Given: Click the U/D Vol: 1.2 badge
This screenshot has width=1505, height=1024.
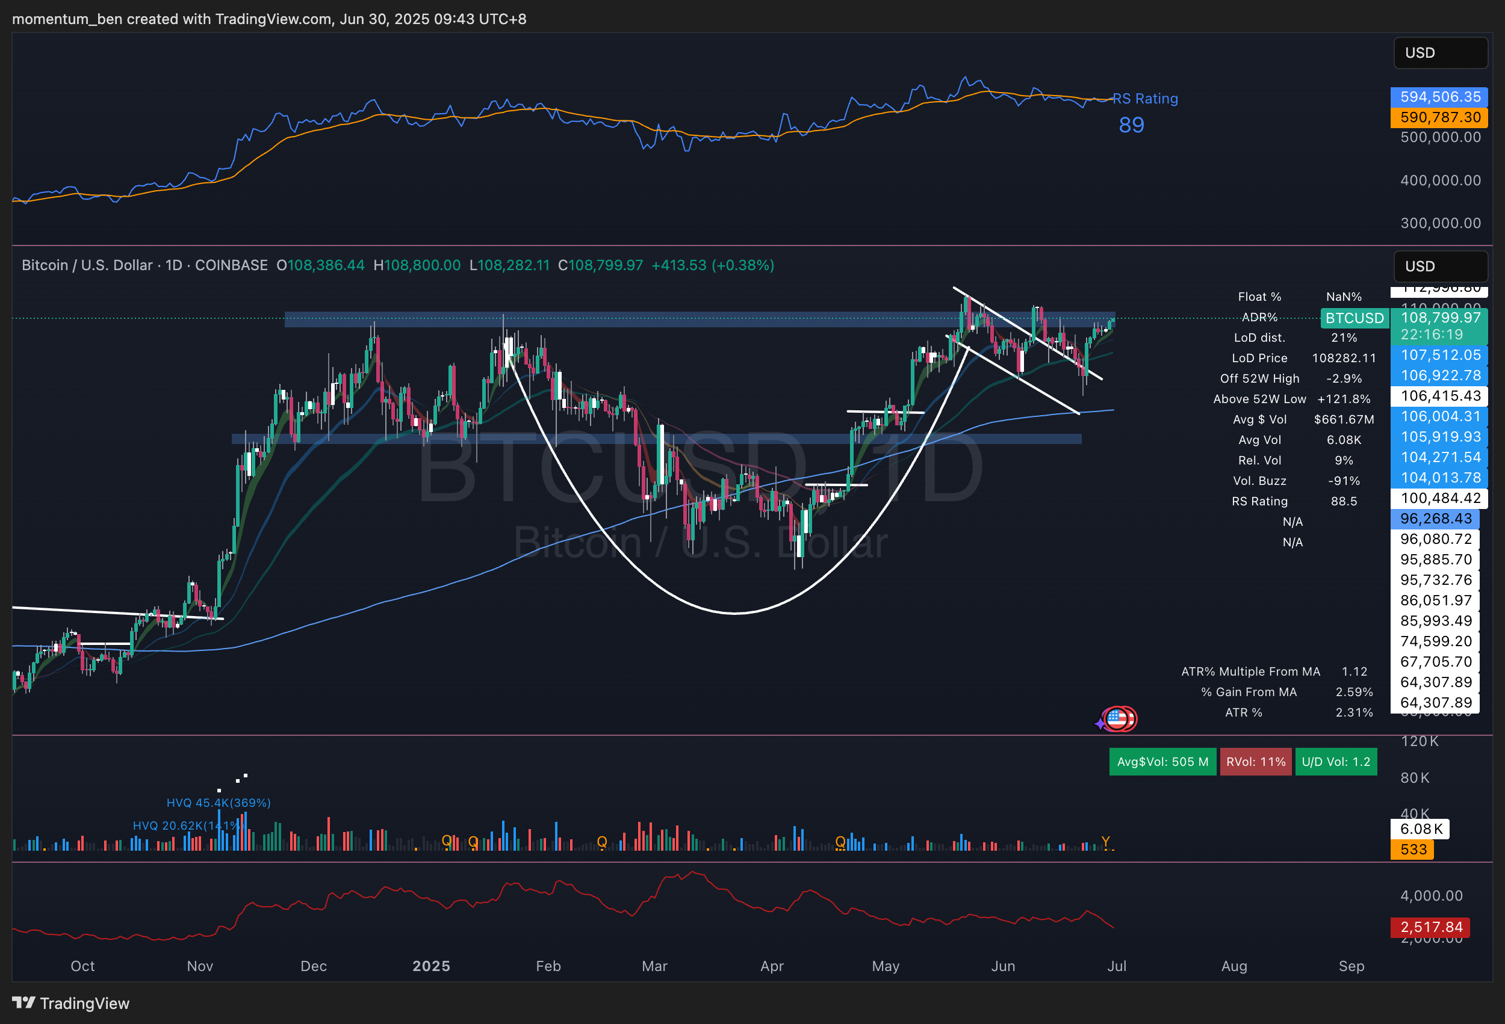Looking at the screenshot, I should pyautogui.click(x=1335, y=761).
